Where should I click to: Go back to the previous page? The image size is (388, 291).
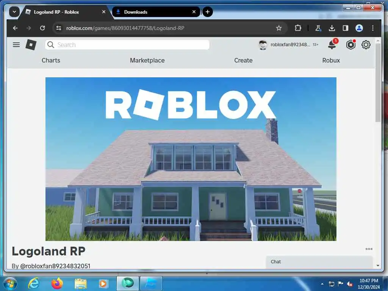[15, 28]
